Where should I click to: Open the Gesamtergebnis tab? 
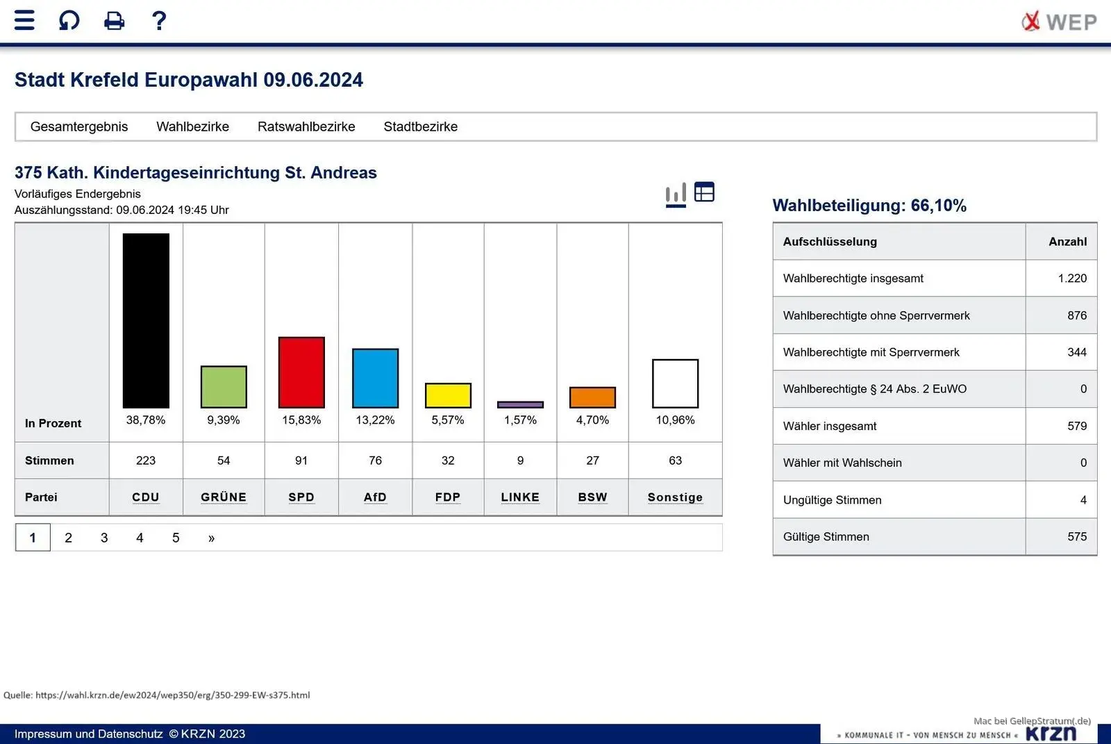(x=79, y=126)
